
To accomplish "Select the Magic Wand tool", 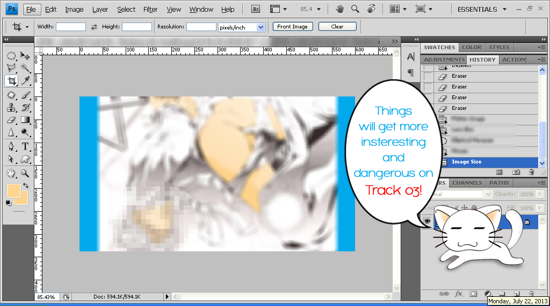I will [25, 68].
